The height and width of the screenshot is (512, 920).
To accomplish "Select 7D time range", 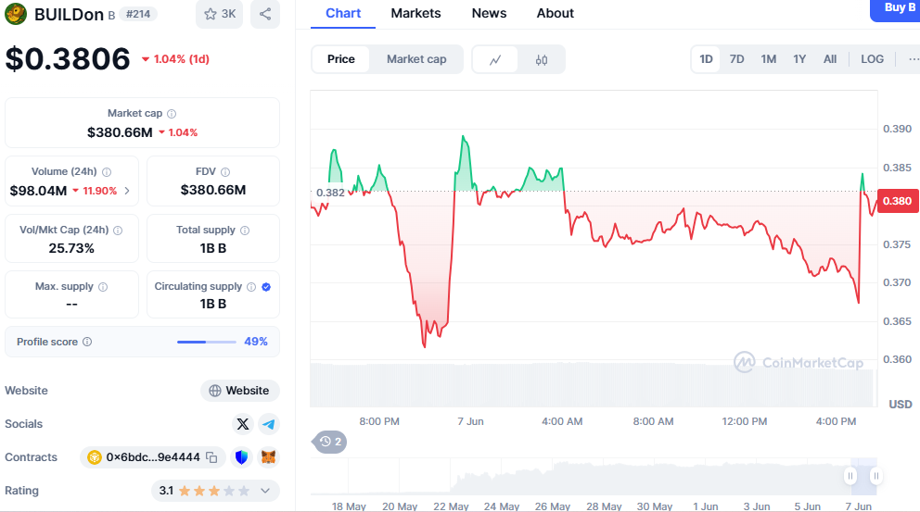I will pyautogui.click(x=737, y=59).
